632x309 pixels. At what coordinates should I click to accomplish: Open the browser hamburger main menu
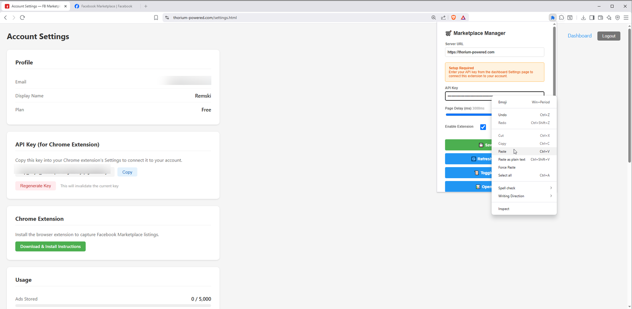click(626, 17)
